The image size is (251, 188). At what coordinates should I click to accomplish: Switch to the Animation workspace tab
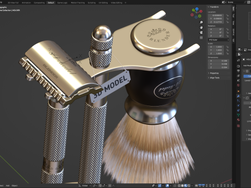point(26,3)
